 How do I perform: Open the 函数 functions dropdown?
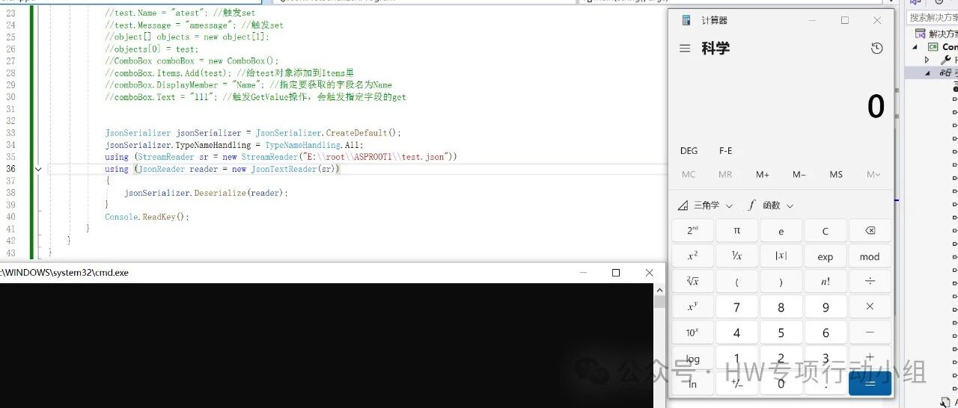771,205
